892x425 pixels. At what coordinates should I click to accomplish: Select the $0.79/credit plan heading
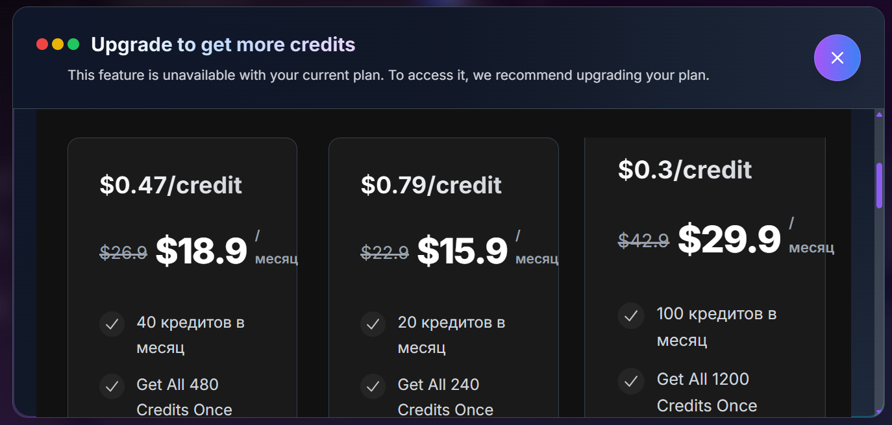click(x=431, y=185)
